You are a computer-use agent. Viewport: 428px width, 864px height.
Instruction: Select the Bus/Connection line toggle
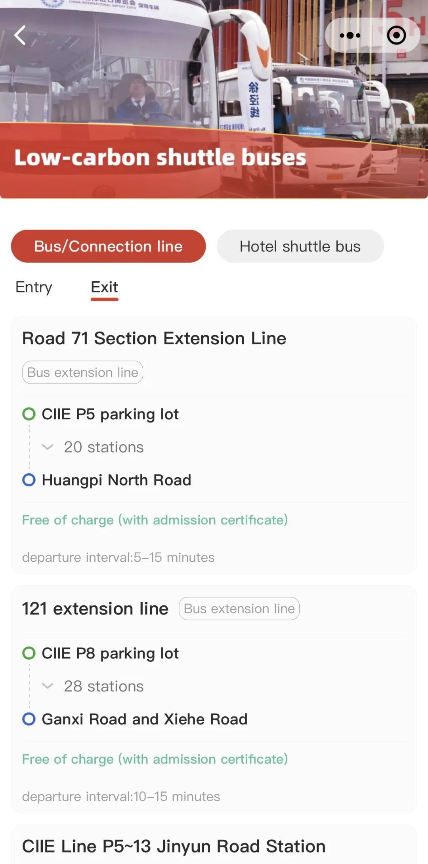pos(108,246)
